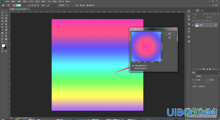Select the Eraser tool

6,27
